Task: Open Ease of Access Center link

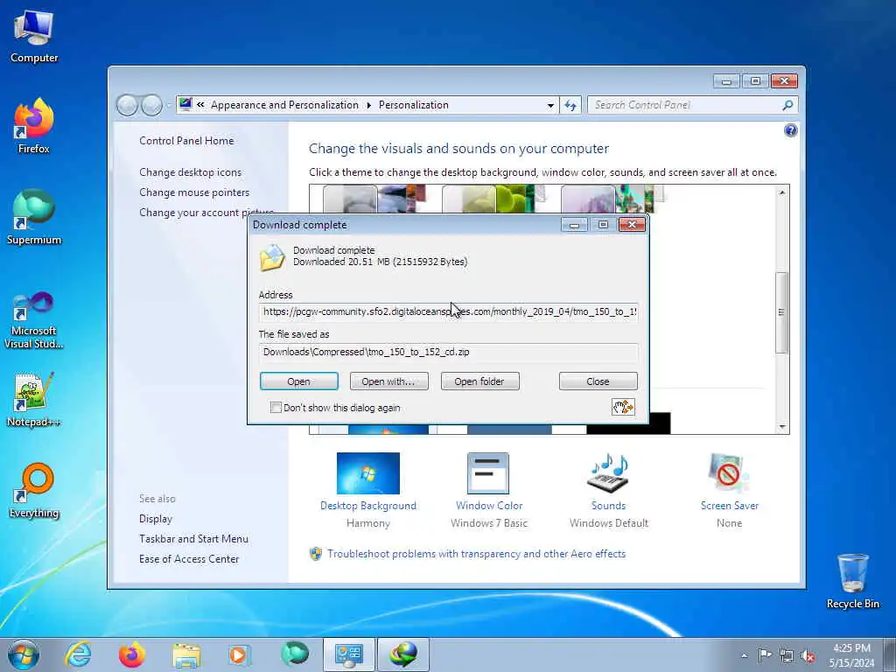Action: (x=189, y=559)
